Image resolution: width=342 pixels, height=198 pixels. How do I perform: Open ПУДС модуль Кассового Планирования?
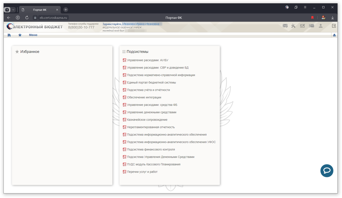(x=154, y=164)
